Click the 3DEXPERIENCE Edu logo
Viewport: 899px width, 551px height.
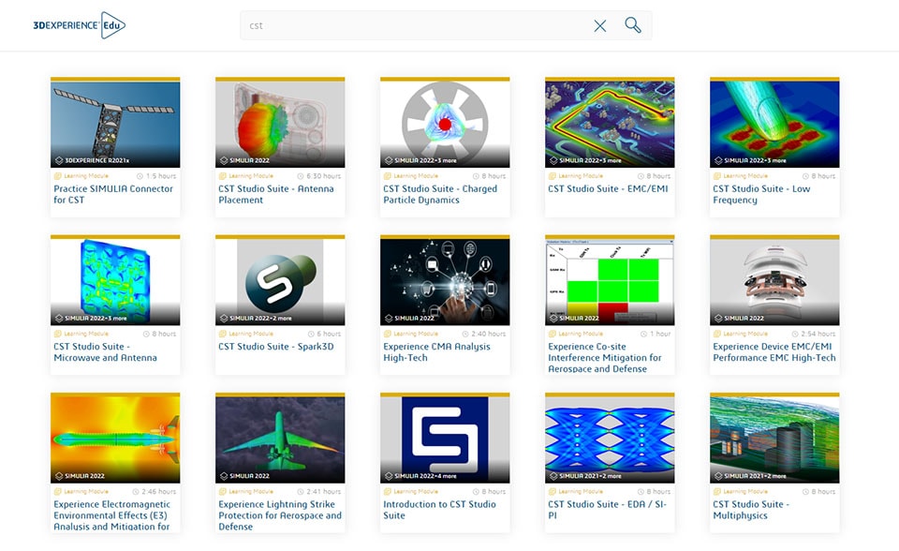click(79, 25)
